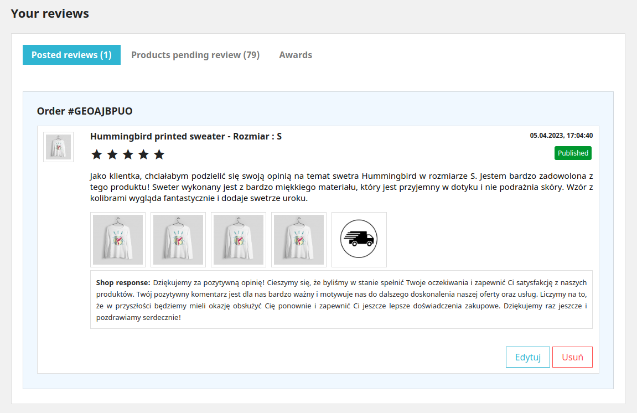Click the first star in rating
The image size is (637, 413).
click(x=97, y=154)
